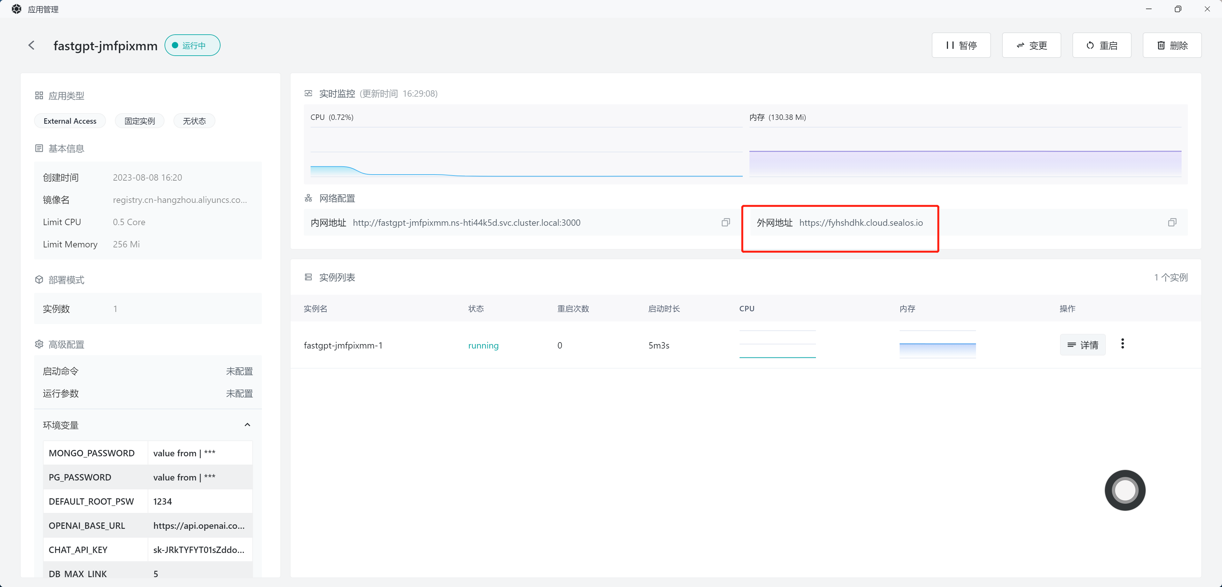The height and width of the screenshot is (587, 1222).
Task: Click the floating circular assistant button
Action: 1125,490
